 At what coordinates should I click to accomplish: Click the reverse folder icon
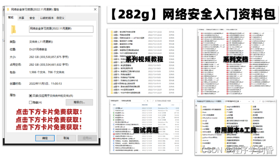click(x=201, y=140)
